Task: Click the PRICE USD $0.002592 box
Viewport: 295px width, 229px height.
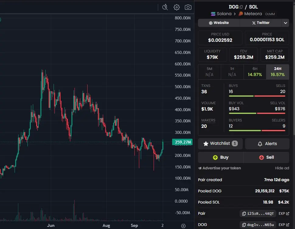Action: [220, 38]
